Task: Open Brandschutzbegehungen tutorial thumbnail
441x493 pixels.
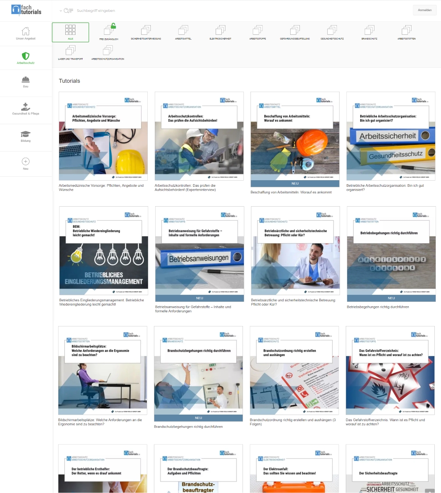Action: pyautogui.click(x=198, y=371)
